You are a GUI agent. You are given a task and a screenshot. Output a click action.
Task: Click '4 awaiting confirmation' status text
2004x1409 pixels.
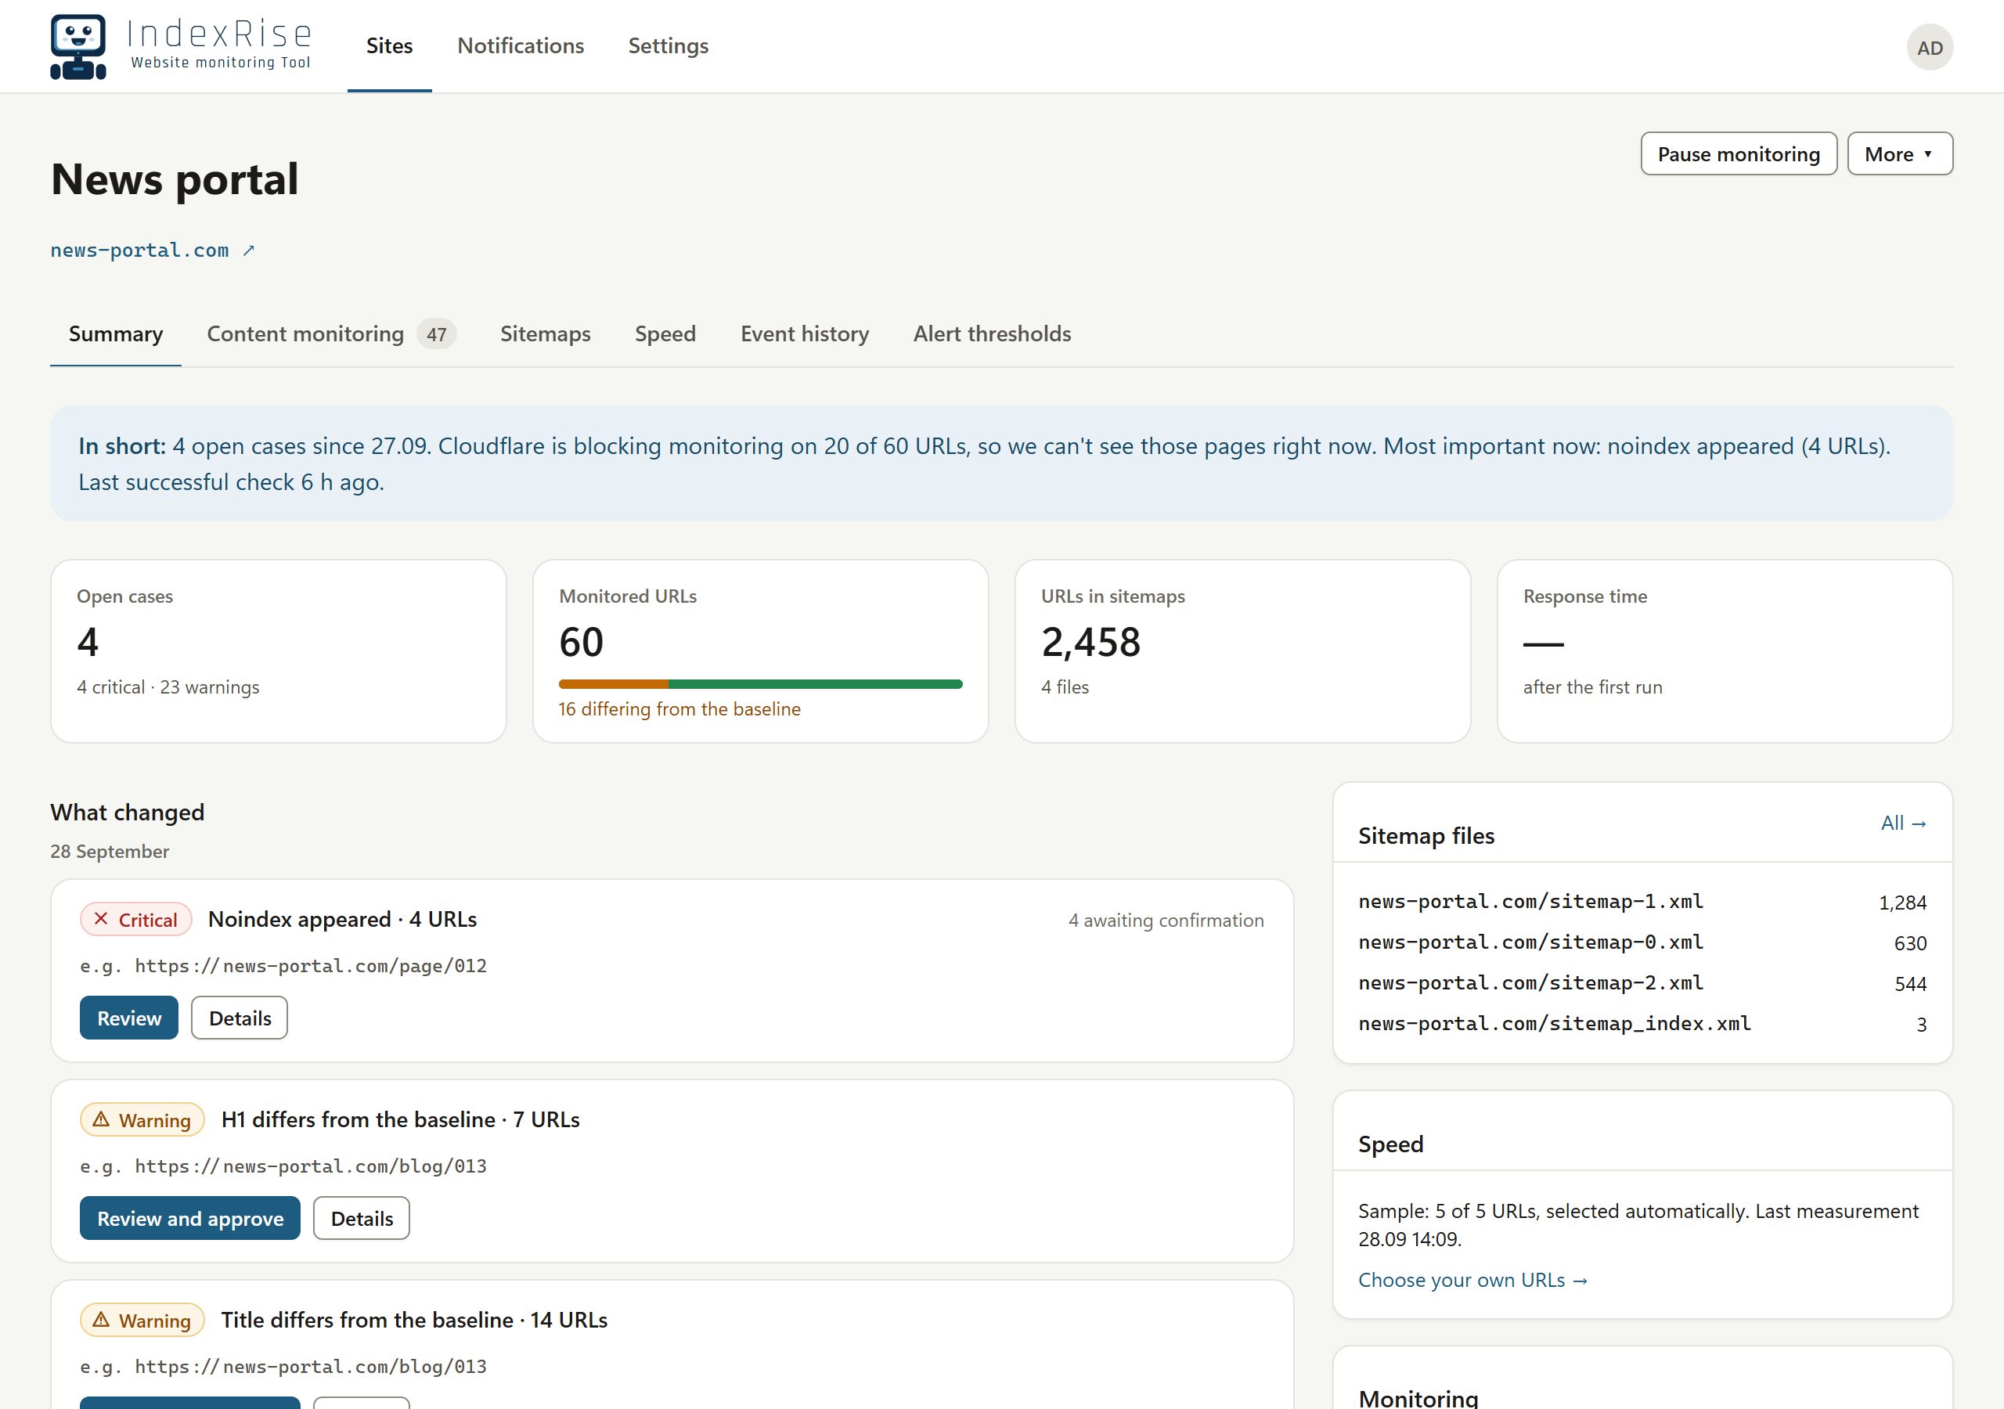pyautogui.click(x=1166, y=920)
